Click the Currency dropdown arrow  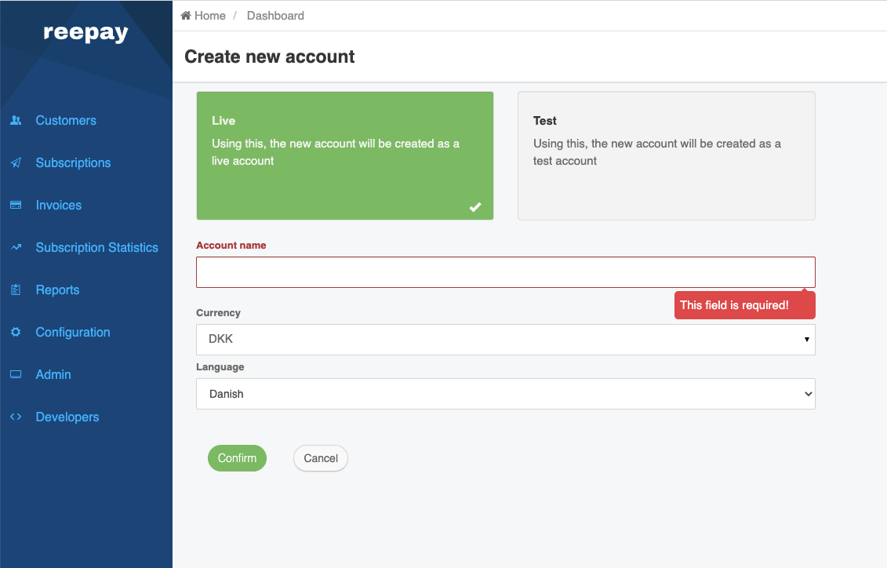coord(806,339)
